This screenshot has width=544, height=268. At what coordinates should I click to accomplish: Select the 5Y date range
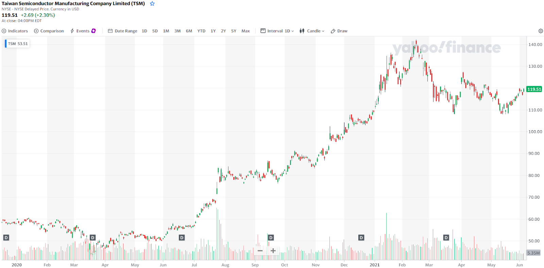[x=234, y=31]
